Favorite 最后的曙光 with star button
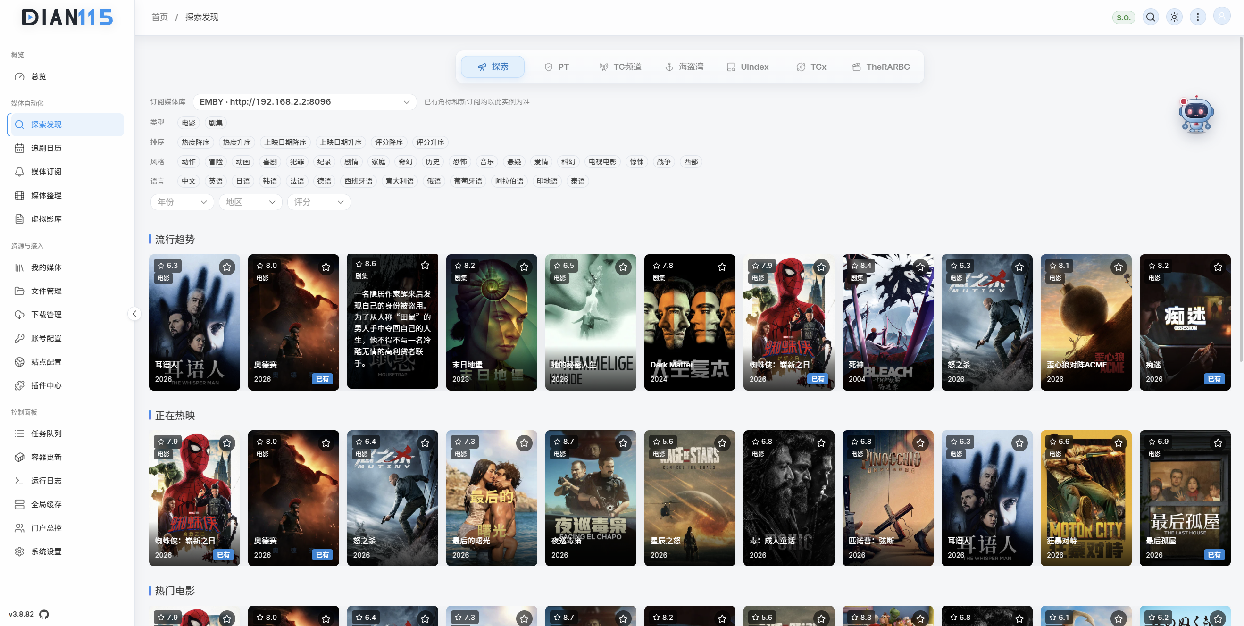Image resolution: width=1244 pixels, height=626 pixels. (524, 443)
